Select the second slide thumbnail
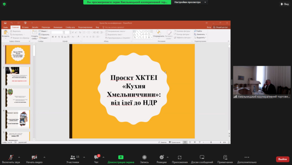The width and height of the screenshot is (292, 165). point(18,76)
